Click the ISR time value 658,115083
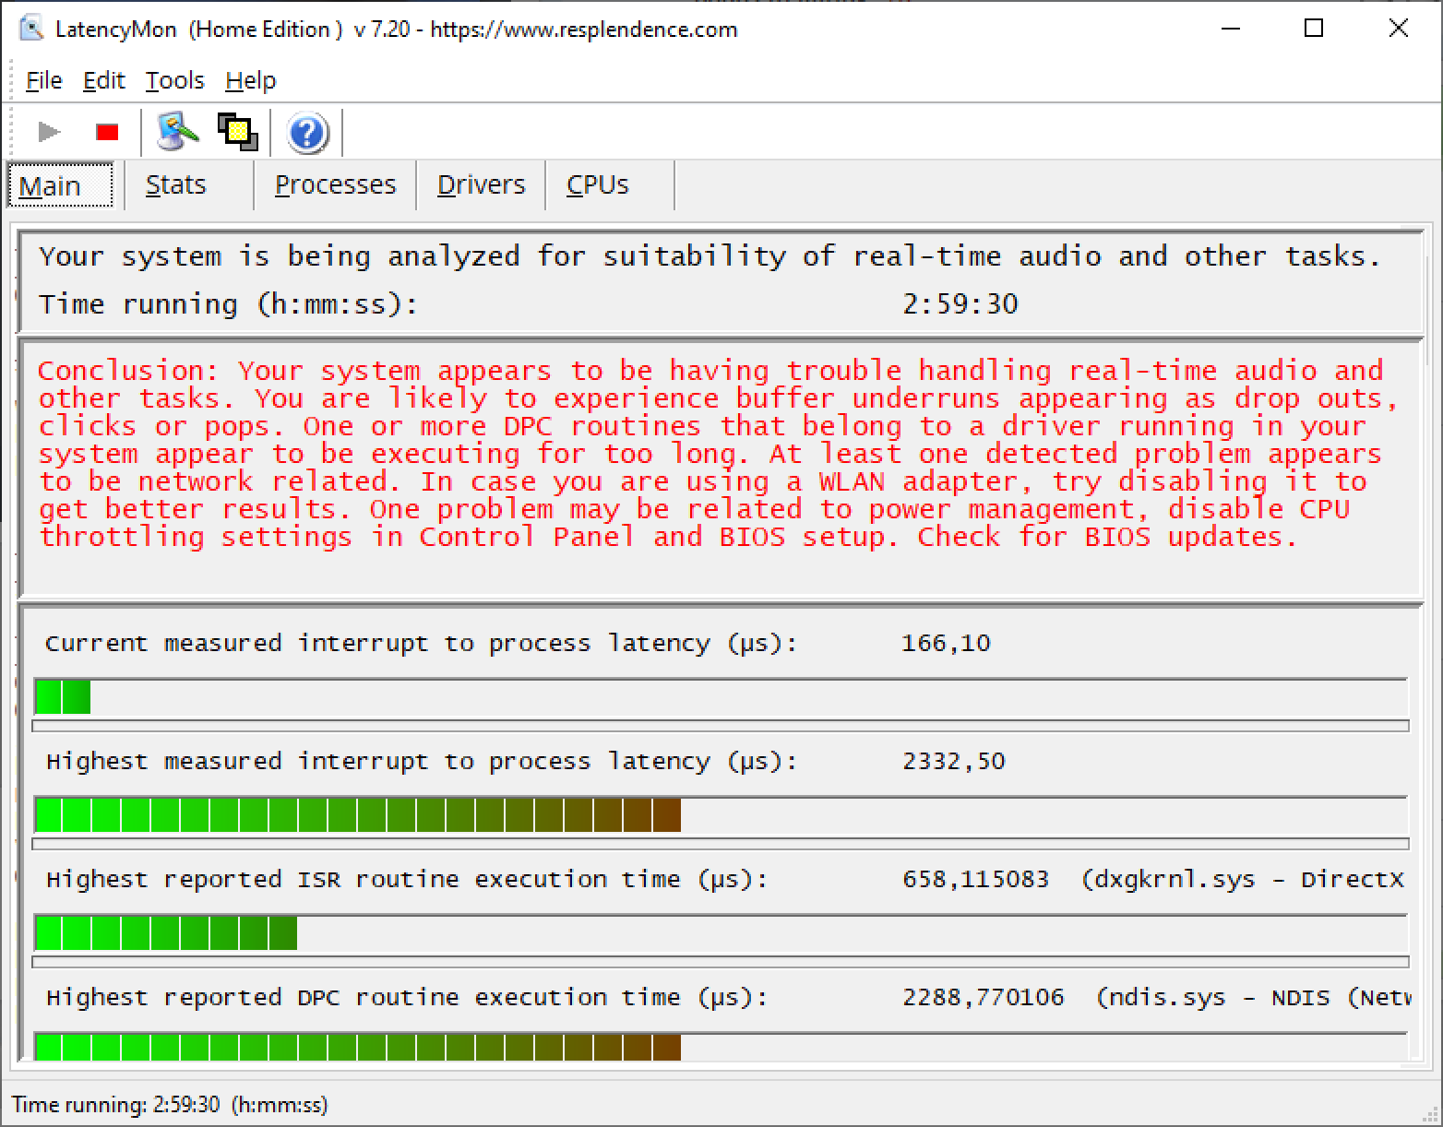The width and height of the screenshot is (1443, 1127). click(976, 879)
